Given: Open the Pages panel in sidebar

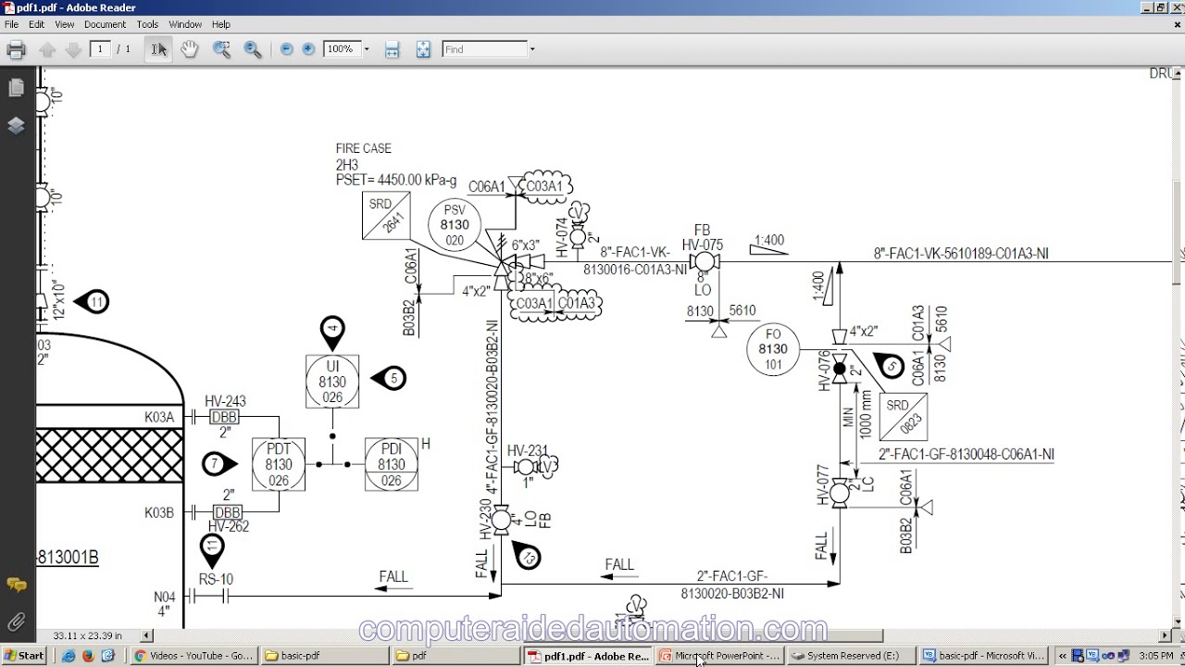Looking at the screenshot, I should (16, 88).
